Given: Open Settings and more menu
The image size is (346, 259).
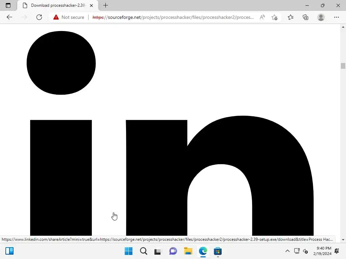Looking at the screenshot, I should pyautogui.click(x=336, y=17).
